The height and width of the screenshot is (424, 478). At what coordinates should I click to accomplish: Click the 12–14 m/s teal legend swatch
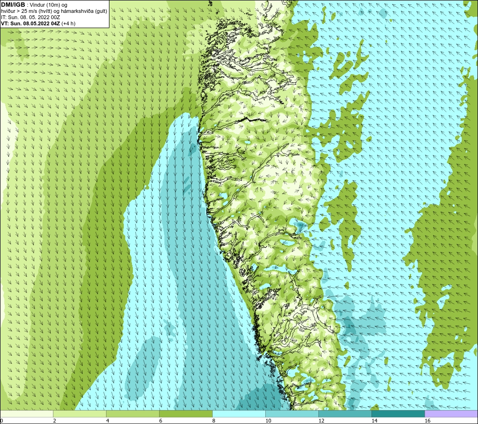[345, 413]
